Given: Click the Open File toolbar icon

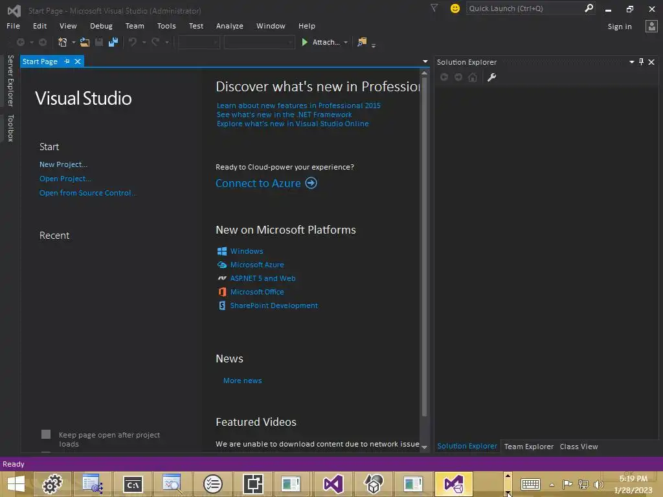Looking at the screenshot, I should coord(85,42).
